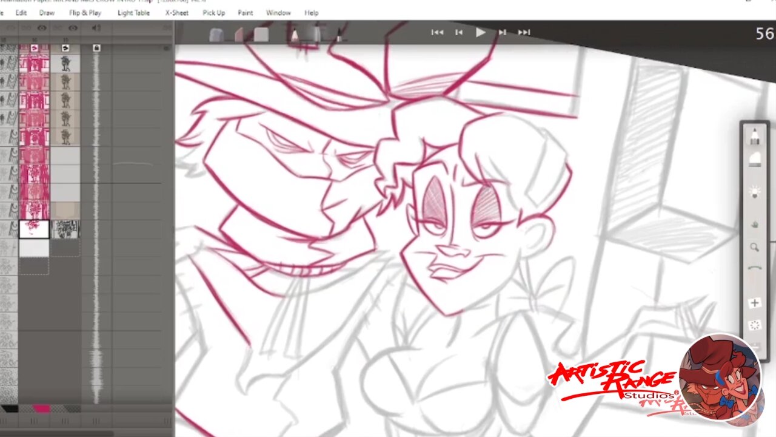Select the hand pan tool in the floating palette
776x437 pixels.
point(755,225)
